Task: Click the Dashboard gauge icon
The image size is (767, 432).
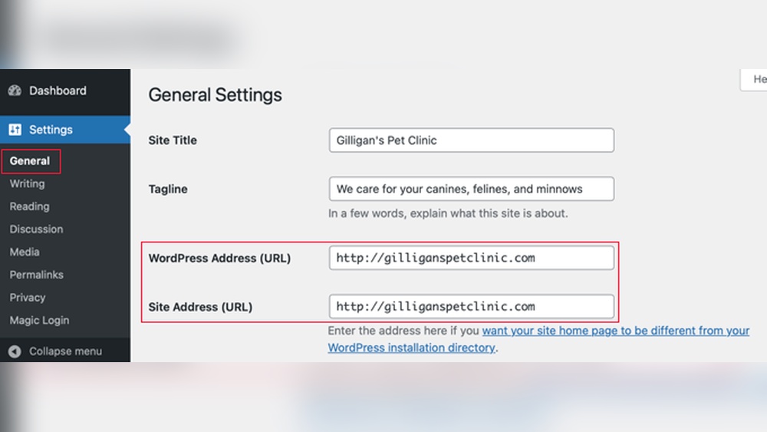Action: [15, 91]
